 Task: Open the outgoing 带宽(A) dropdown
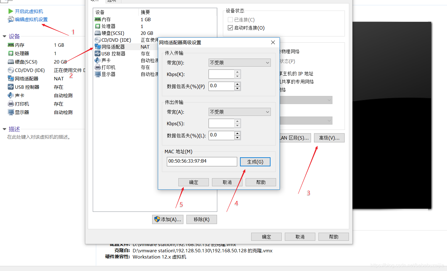240,112
